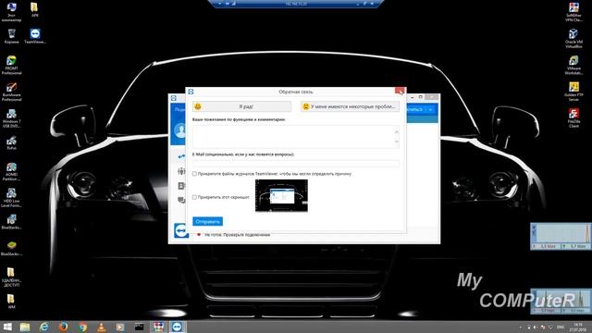Select the Windows 7 USB DVD desktop icon
This screenshot has width=592, height=333.
(11, 118)
